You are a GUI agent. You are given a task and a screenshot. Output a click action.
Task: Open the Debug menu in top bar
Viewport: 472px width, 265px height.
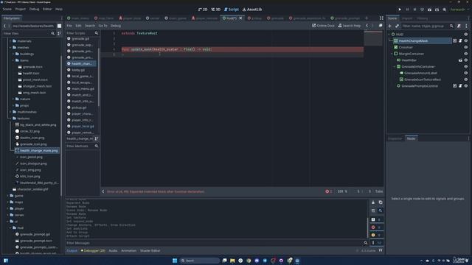[34, 9]
